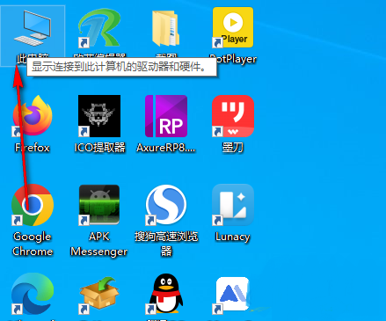Click the Microsoft Edge shortcut icon
This screenshot has width=386, height=321.
[33, 294]
